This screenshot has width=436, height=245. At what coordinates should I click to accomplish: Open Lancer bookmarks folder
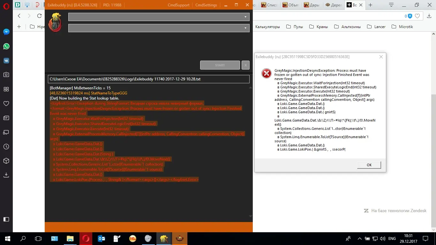(377, 27)
